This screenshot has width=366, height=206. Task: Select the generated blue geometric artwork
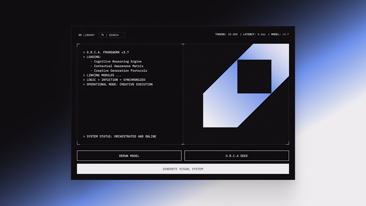tap(246, 86)
